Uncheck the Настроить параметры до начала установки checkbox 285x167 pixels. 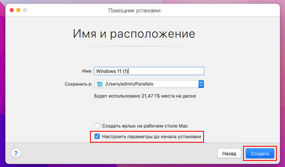pyautogui.click(x=97, y=137)
